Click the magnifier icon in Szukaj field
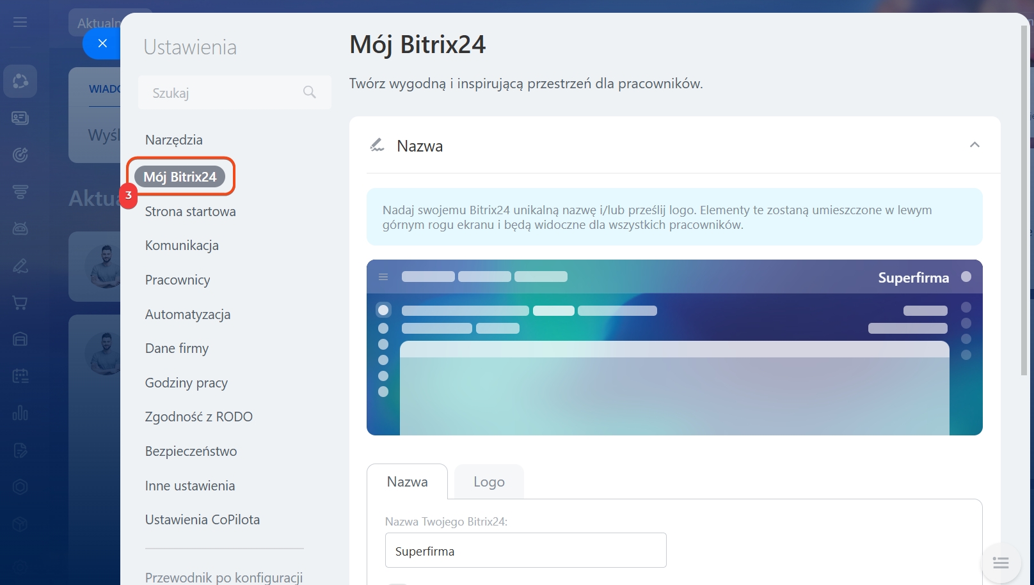Screen dimensions: 1034x585 point(310,92)
